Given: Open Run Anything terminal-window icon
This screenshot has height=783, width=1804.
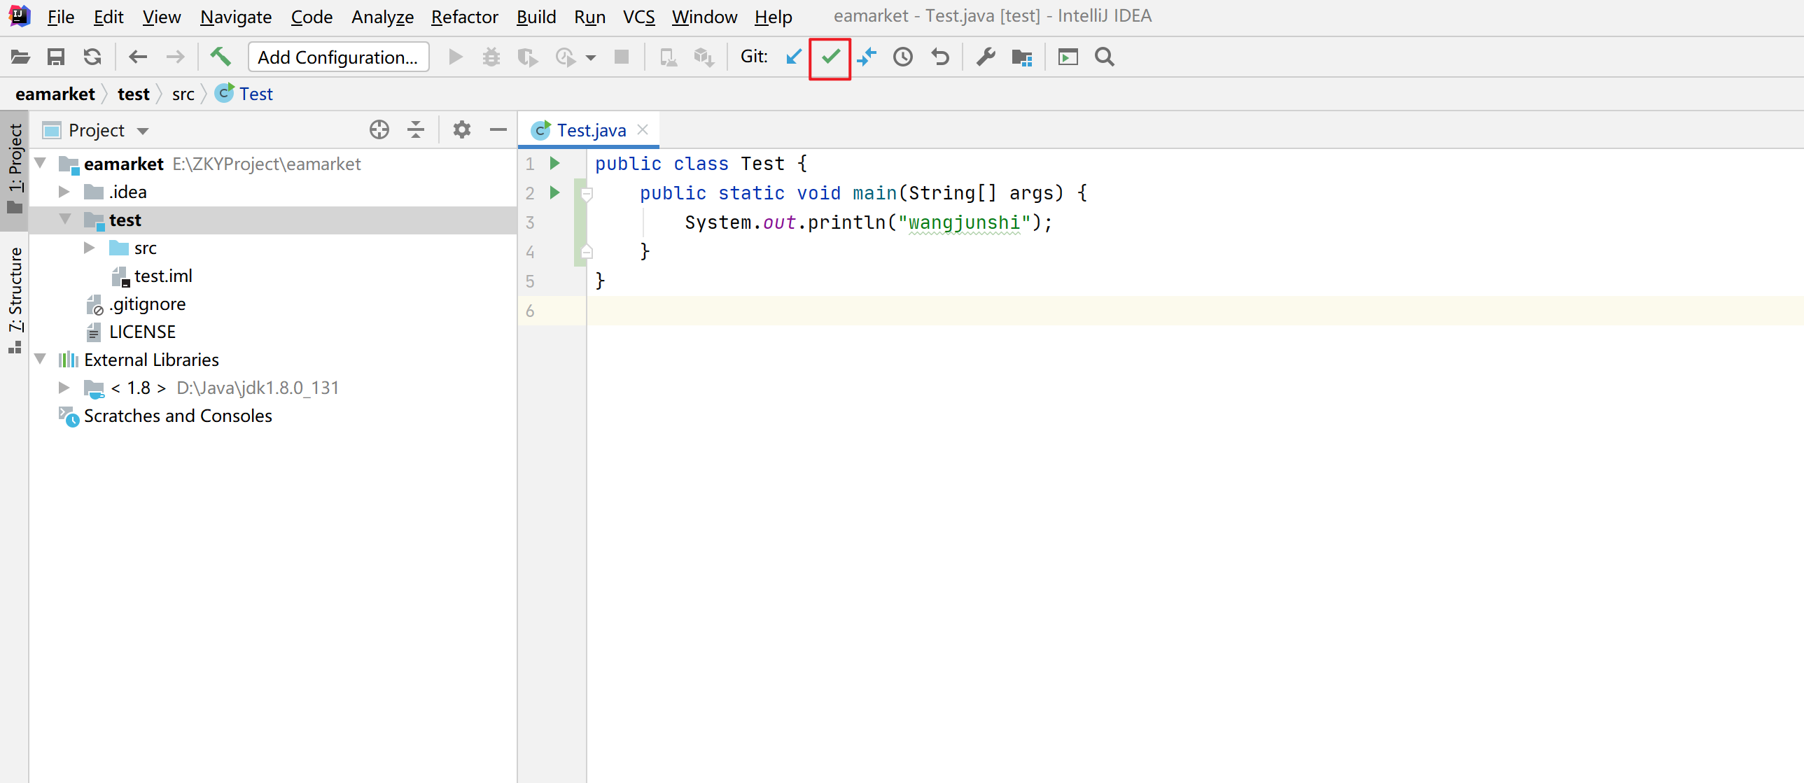Looking at the screenshot, I should coord(1068,57).
